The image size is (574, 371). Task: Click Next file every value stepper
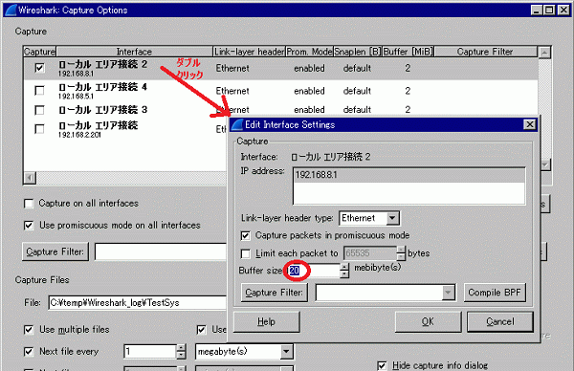(181, 352)
